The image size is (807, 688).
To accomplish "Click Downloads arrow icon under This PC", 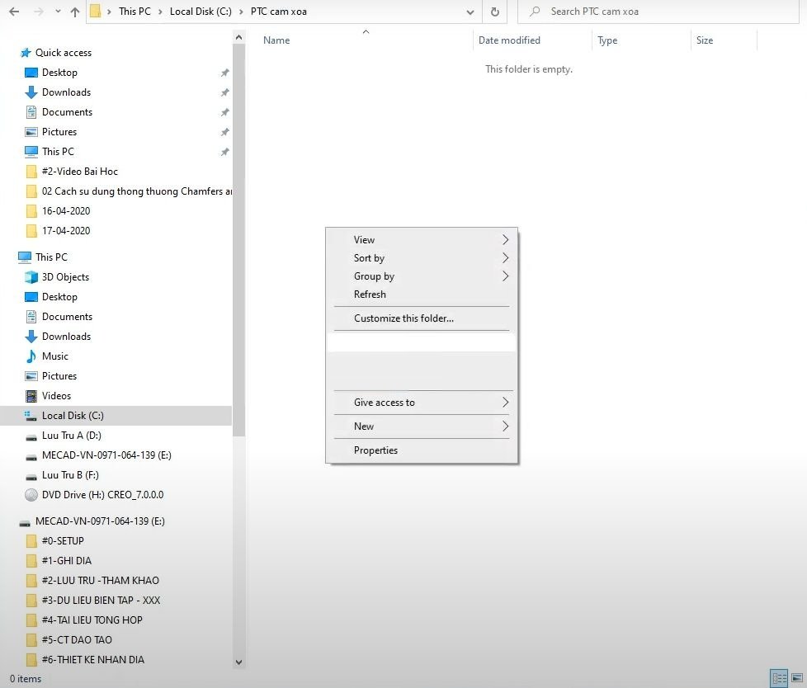I will coord(31,337).
